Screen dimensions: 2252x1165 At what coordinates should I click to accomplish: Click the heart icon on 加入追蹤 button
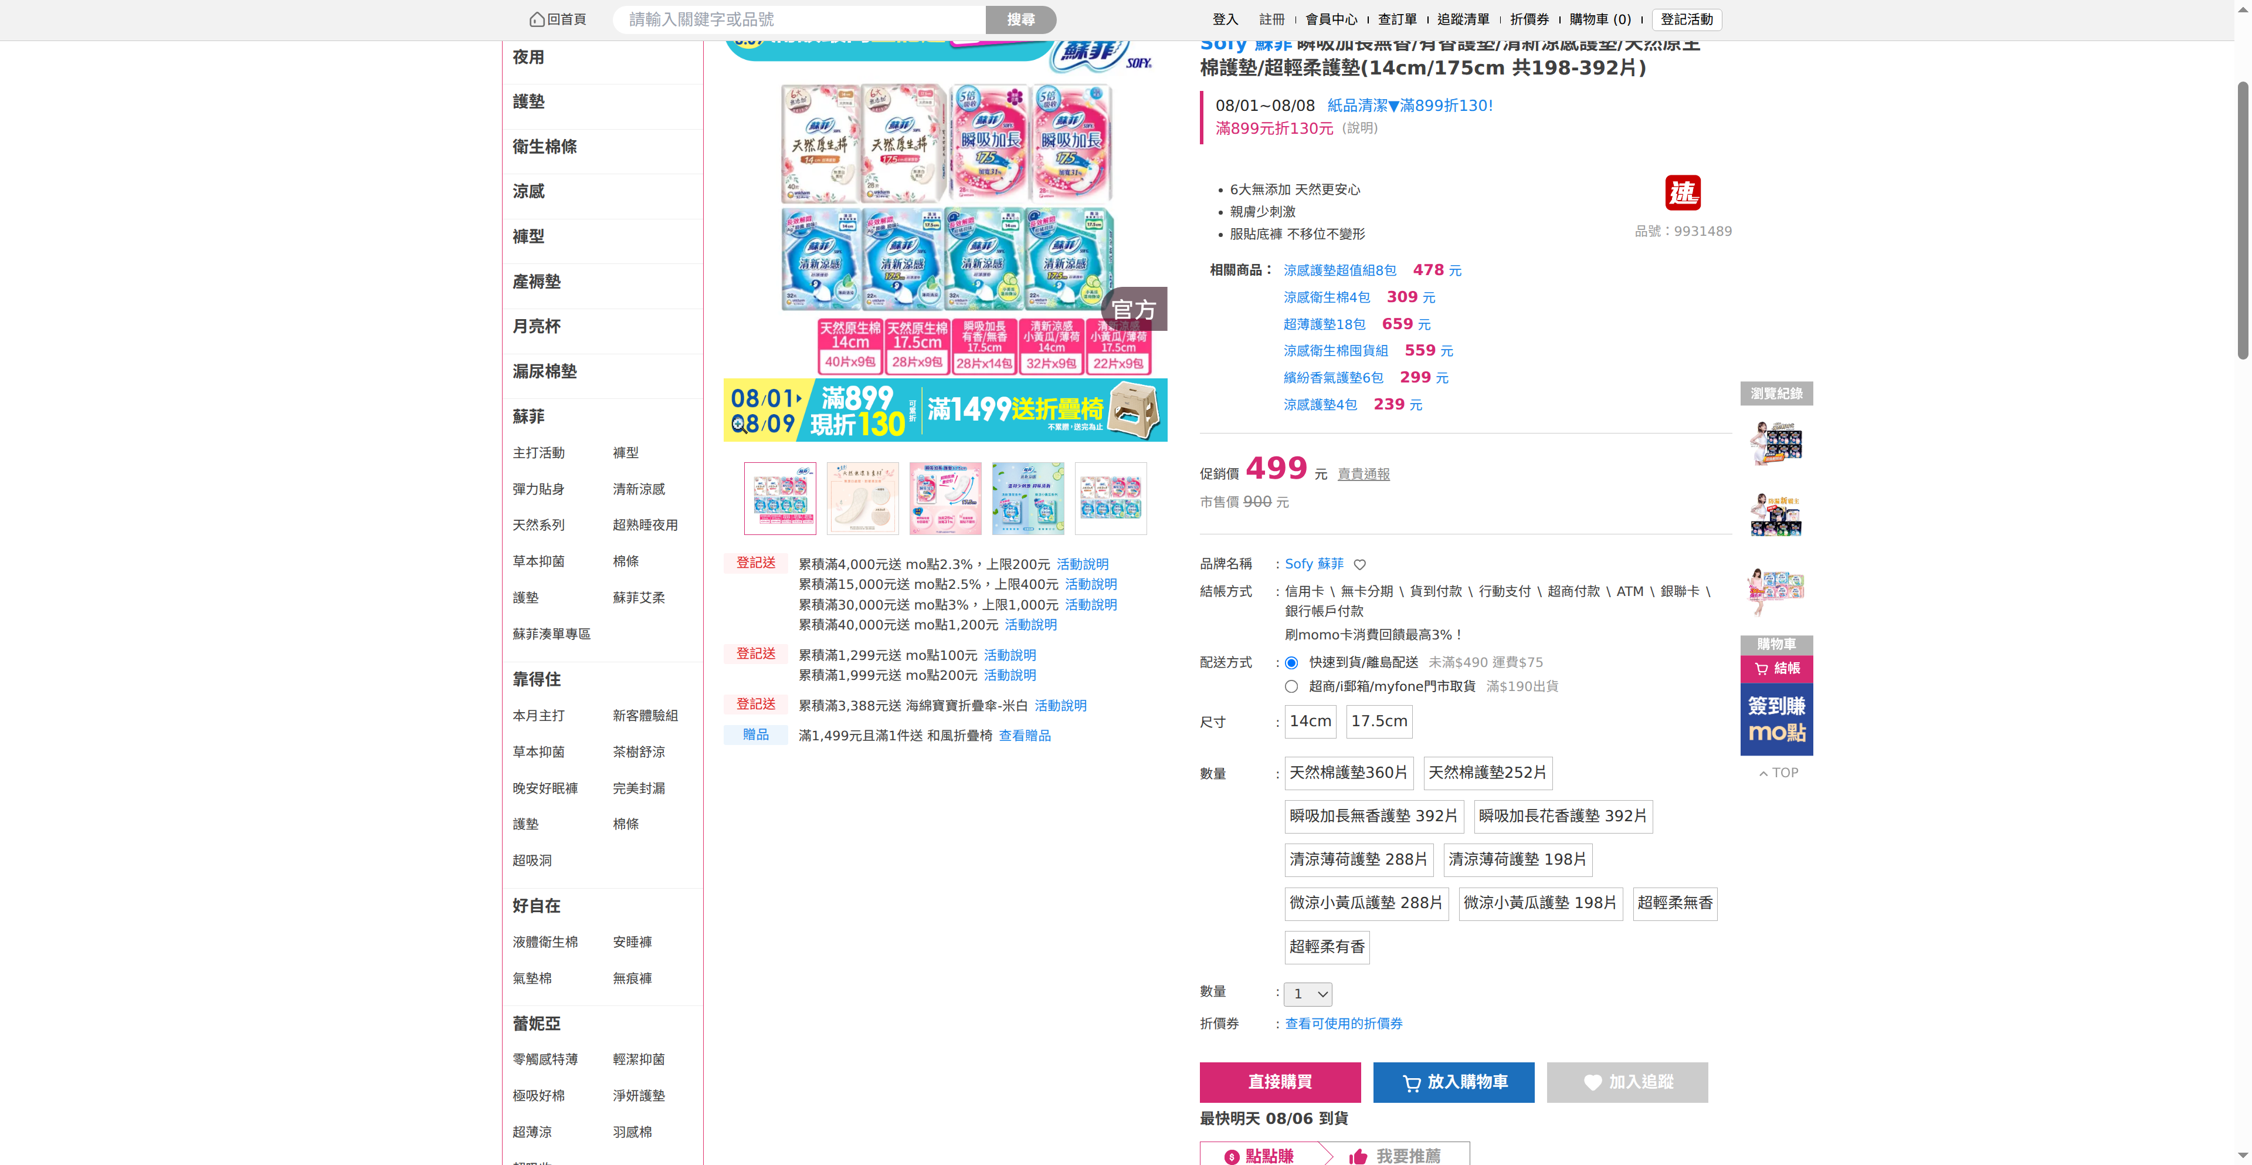[x=1593, y=1083]
